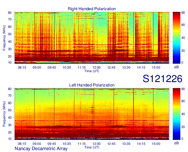This screenshot has height=152, width=188.
Task: Click "Frequency (MHz)" axis label of the Left Handed plot
Action: (x=4, y=114)
